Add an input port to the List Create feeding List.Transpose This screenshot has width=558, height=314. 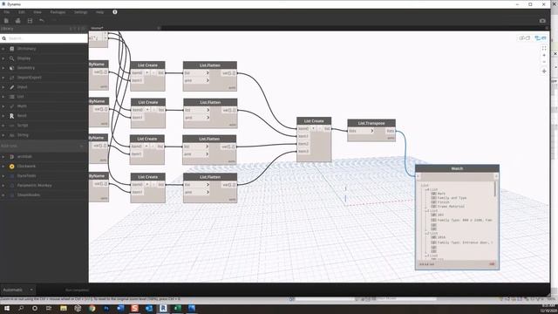click(313, 128)
